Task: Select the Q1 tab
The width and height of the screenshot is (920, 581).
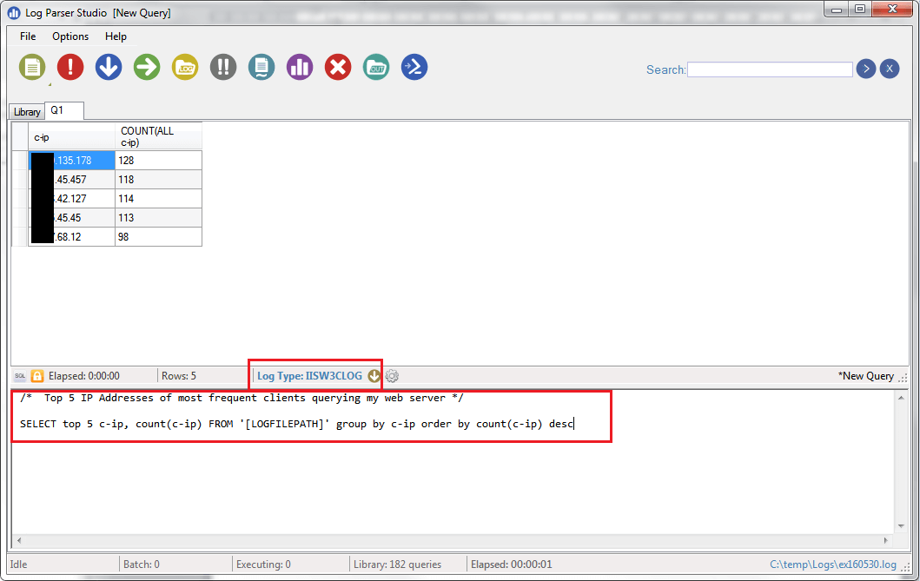Action: (x=64, y=110)
